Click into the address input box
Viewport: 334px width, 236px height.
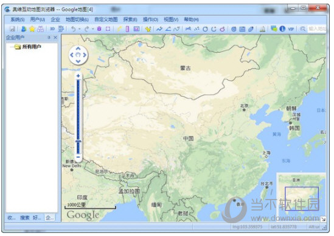[x=317, y=29]
